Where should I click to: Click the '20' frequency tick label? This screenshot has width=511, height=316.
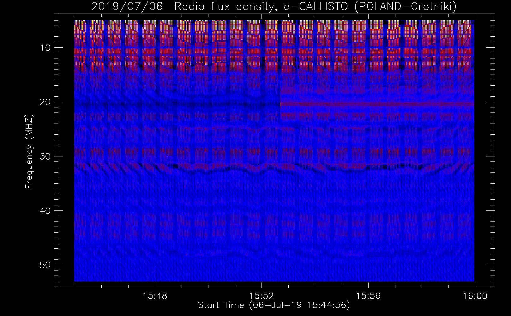click(x=46, y=102)
